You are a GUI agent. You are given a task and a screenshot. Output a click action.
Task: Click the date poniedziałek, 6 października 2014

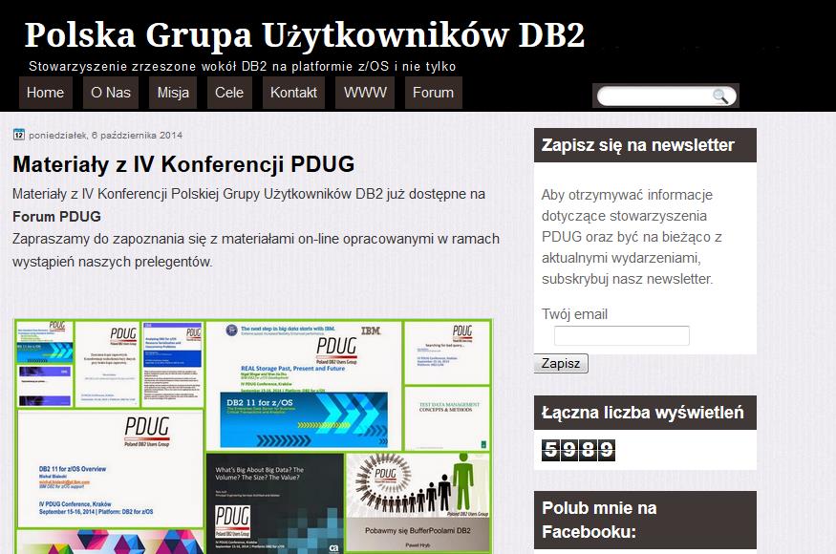click(x=105, y=136)
